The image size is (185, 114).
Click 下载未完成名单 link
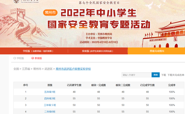(x=176, y=75)
